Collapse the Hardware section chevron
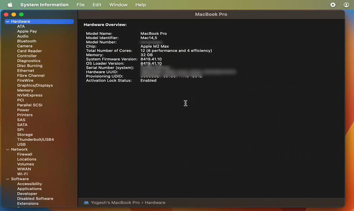Image resolution: width=354 pixels, height=211 pixels. [x=8, y=22]
